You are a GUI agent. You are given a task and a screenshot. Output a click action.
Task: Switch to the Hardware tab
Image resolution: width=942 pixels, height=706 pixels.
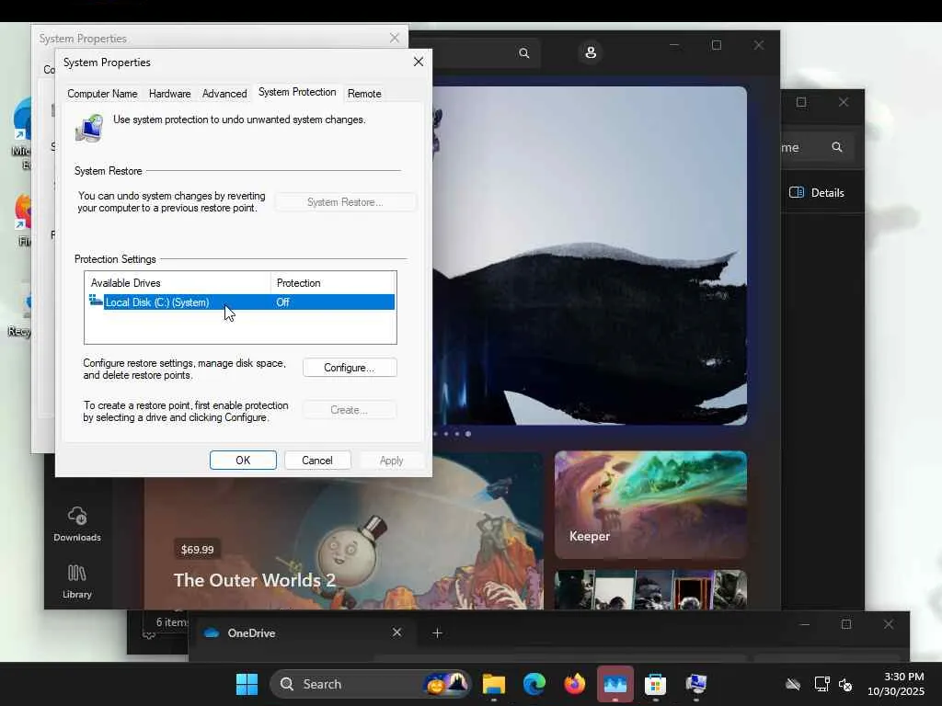(170, 94)
